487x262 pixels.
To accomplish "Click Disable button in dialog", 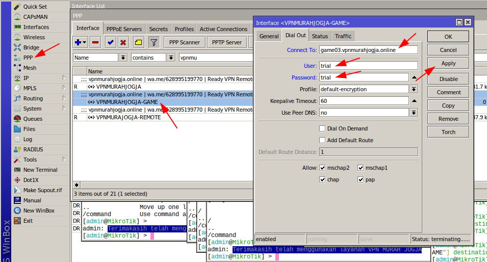I will tap(448, 79).
